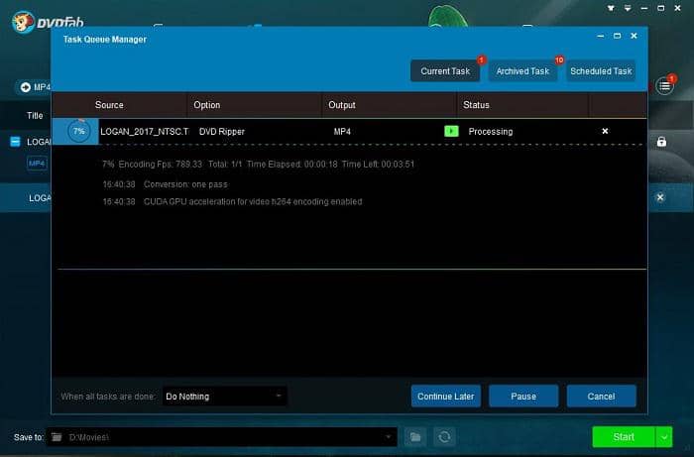Click the MP4 badge under LOGAN title
Screen dimensions: 694x457
click(37, 164)
